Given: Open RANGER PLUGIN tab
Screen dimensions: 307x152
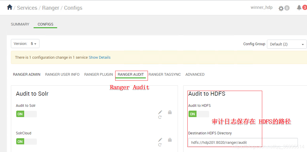Looking at the screenshot, I should click(98, 74).
